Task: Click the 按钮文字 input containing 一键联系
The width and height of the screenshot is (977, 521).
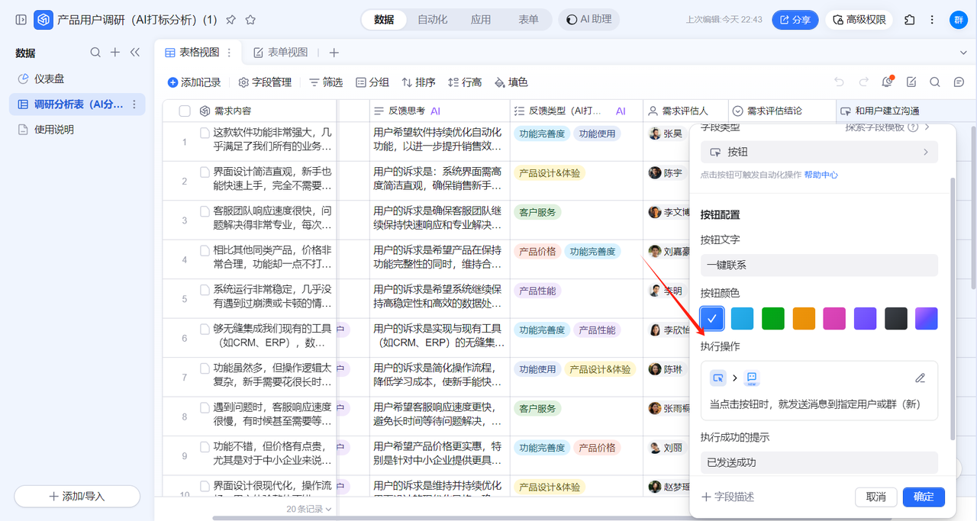Action: [818, 265]
